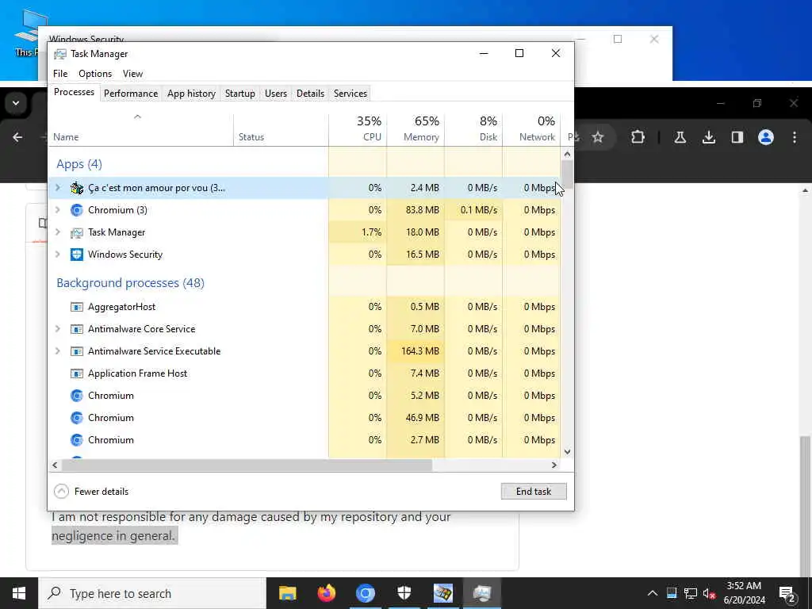The image size is (812, 609).
Task: Open Windows Security from taskbar
Action: 404,593
